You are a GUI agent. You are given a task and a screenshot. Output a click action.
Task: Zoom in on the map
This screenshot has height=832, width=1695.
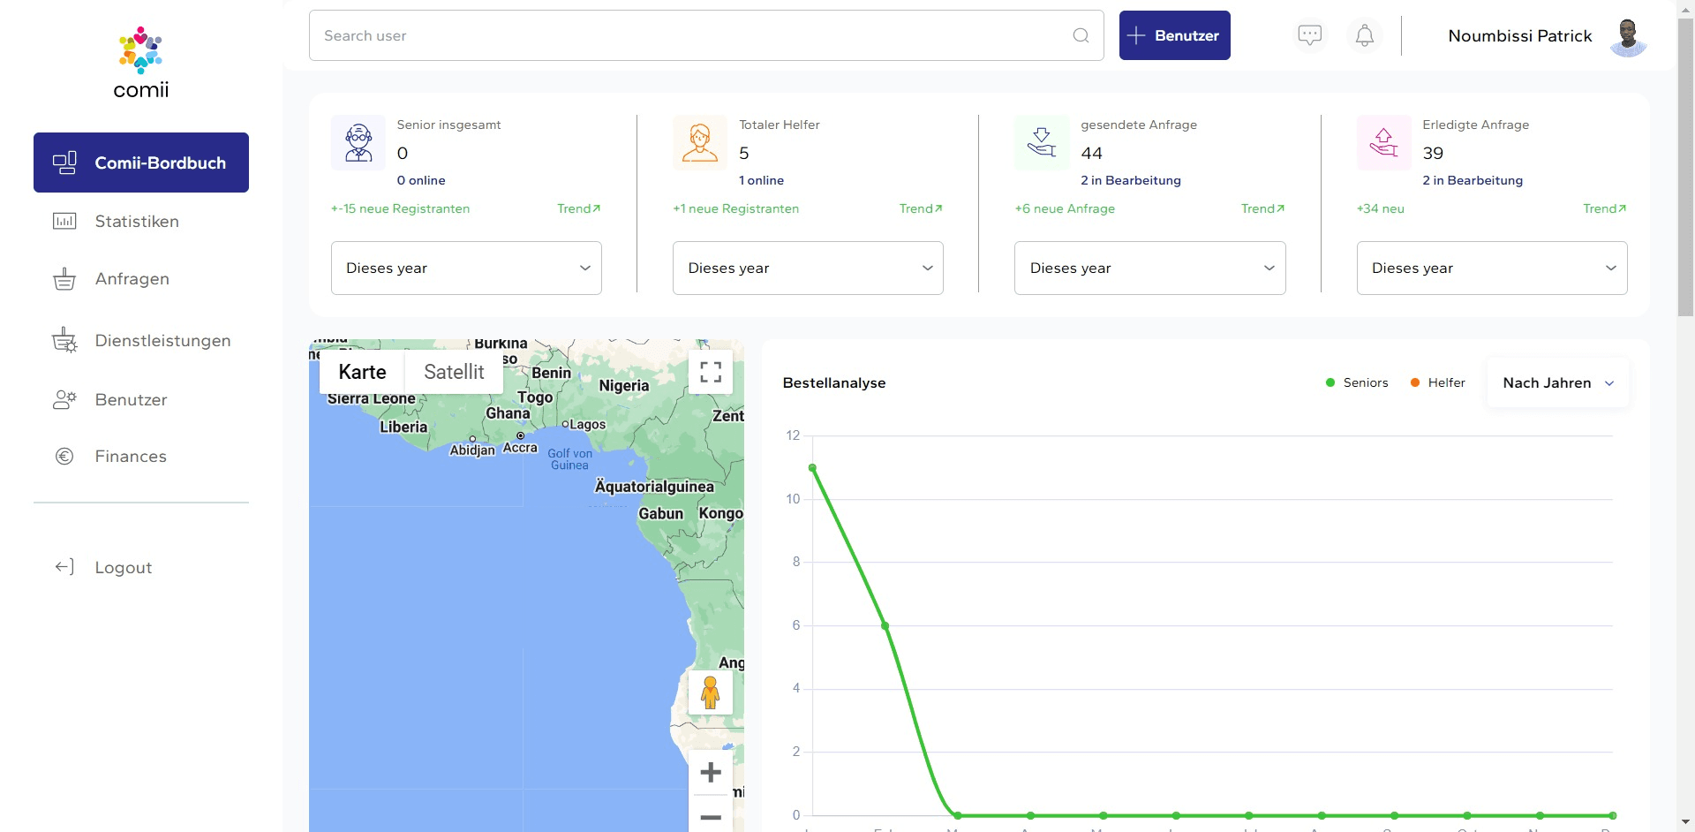click(711, 773)
